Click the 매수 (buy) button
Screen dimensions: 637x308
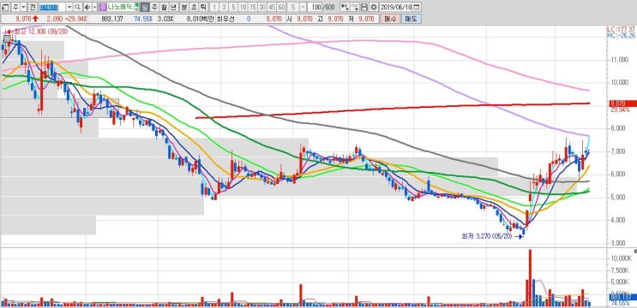click(x=390, y=19)
